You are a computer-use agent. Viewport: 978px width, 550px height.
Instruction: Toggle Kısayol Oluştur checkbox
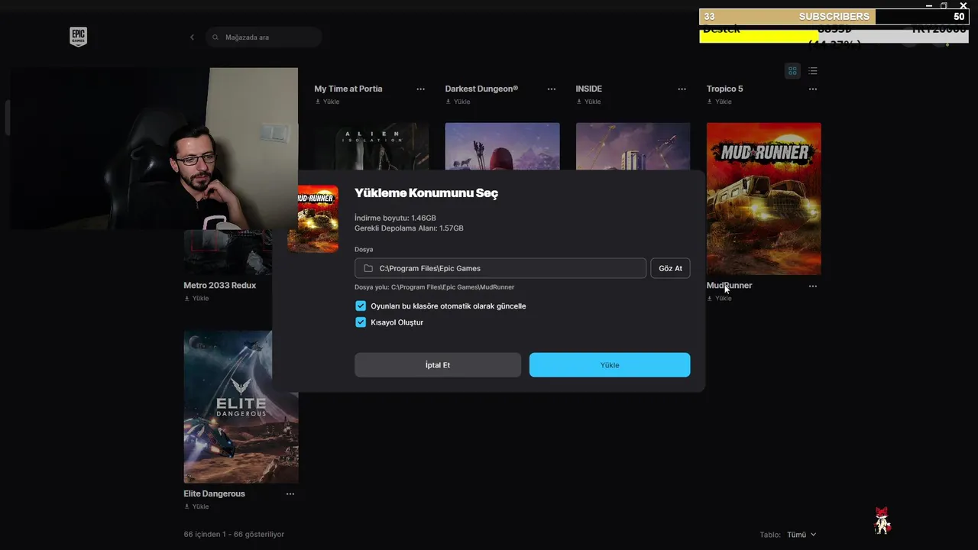pos(361,322)
